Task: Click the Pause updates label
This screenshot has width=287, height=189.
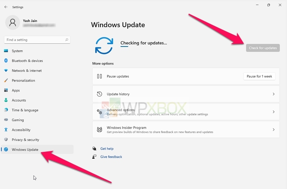Action: tap(118, 76)
